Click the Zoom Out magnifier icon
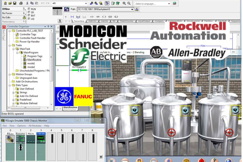 pyautogui.click(x=129, y=3)
